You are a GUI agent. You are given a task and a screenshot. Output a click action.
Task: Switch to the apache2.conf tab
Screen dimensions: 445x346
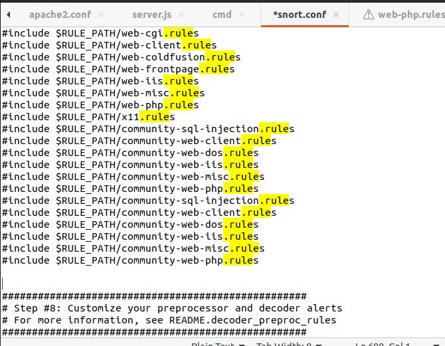tap(60, 15)
